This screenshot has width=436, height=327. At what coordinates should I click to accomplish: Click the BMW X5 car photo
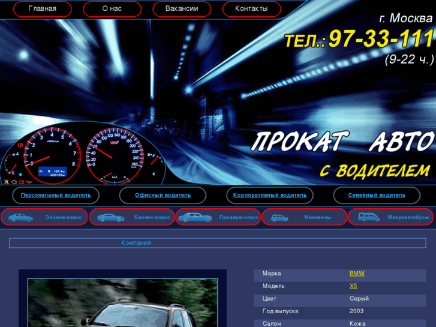tap(122, 303)
